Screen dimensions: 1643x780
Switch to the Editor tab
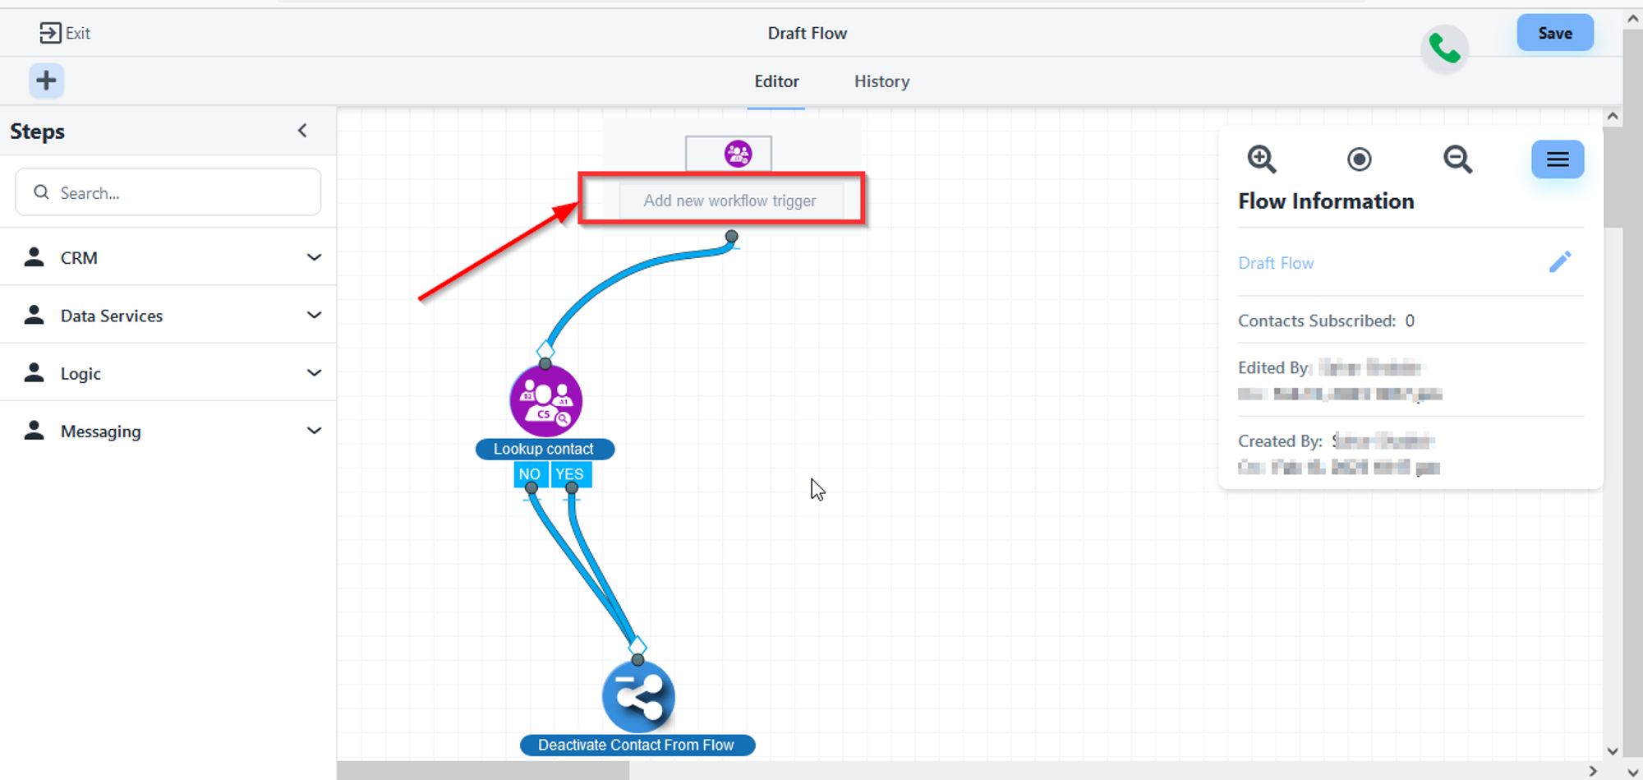776,81
